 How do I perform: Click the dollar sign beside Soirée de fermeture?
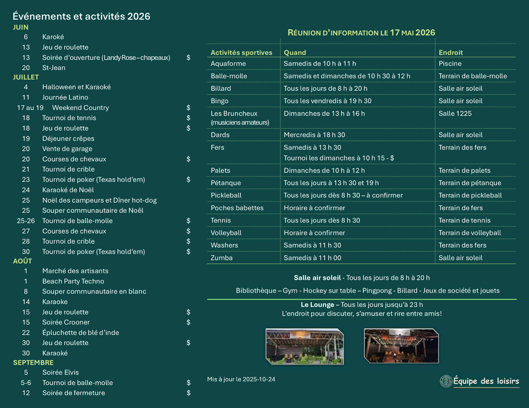(188, 393)
